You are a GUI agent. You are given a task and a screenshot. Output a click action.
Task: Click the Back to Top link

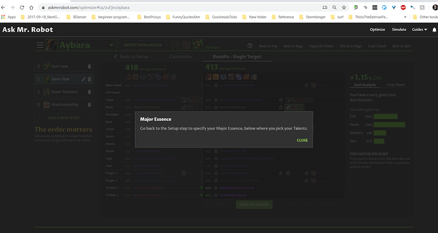click(268, 46)
